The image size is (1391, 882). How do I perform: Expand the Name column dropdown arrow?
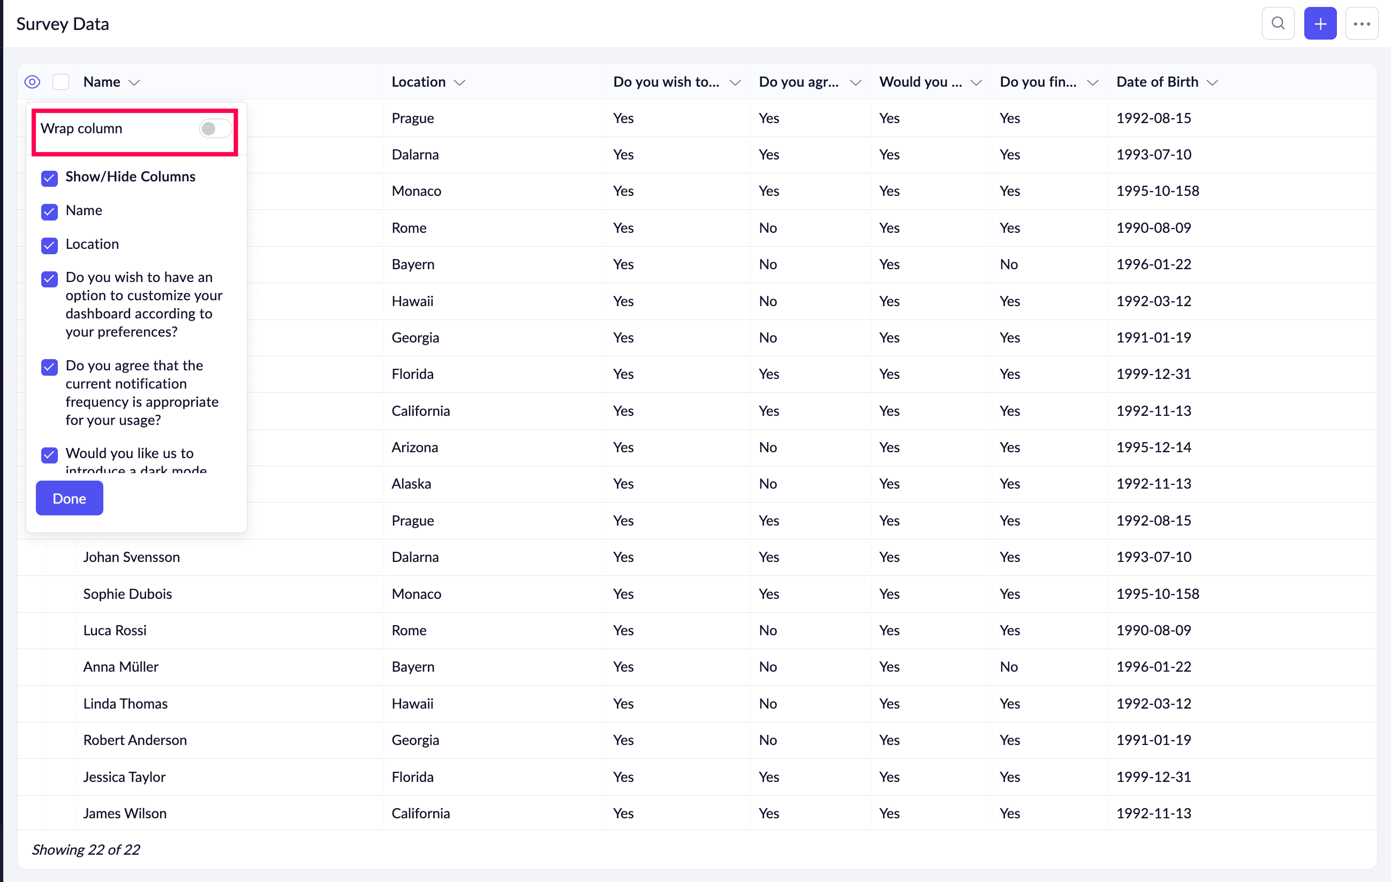(134, 82)
